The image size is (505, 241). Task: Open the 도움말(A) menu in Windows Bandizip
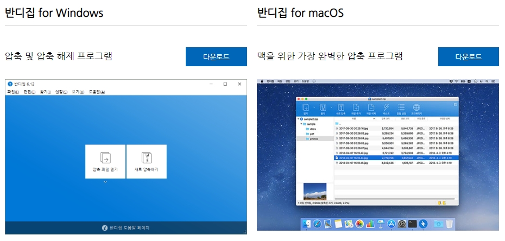pyautogui.click(x=97, y=92)
